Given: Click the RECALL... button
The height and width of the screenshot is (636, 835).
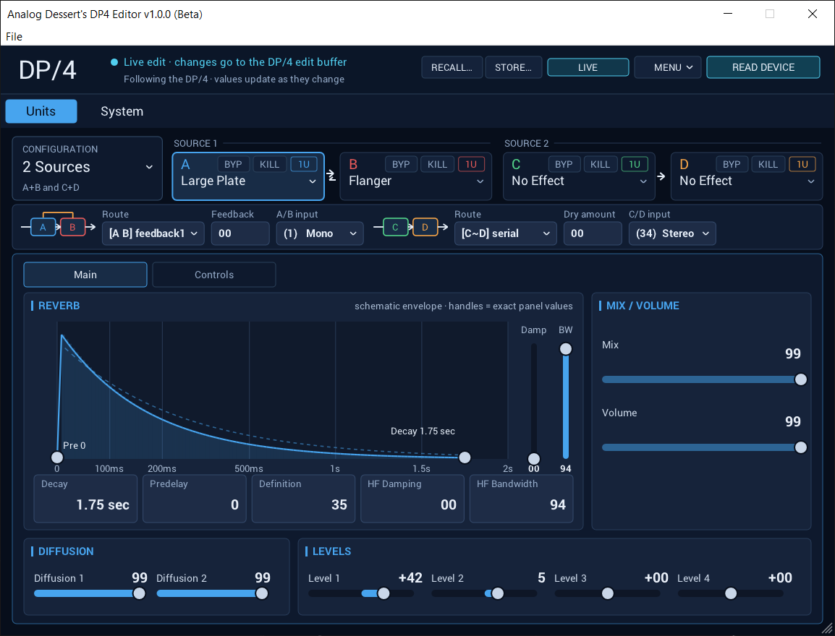Looking at the screenshot, I should pos(452,67).
